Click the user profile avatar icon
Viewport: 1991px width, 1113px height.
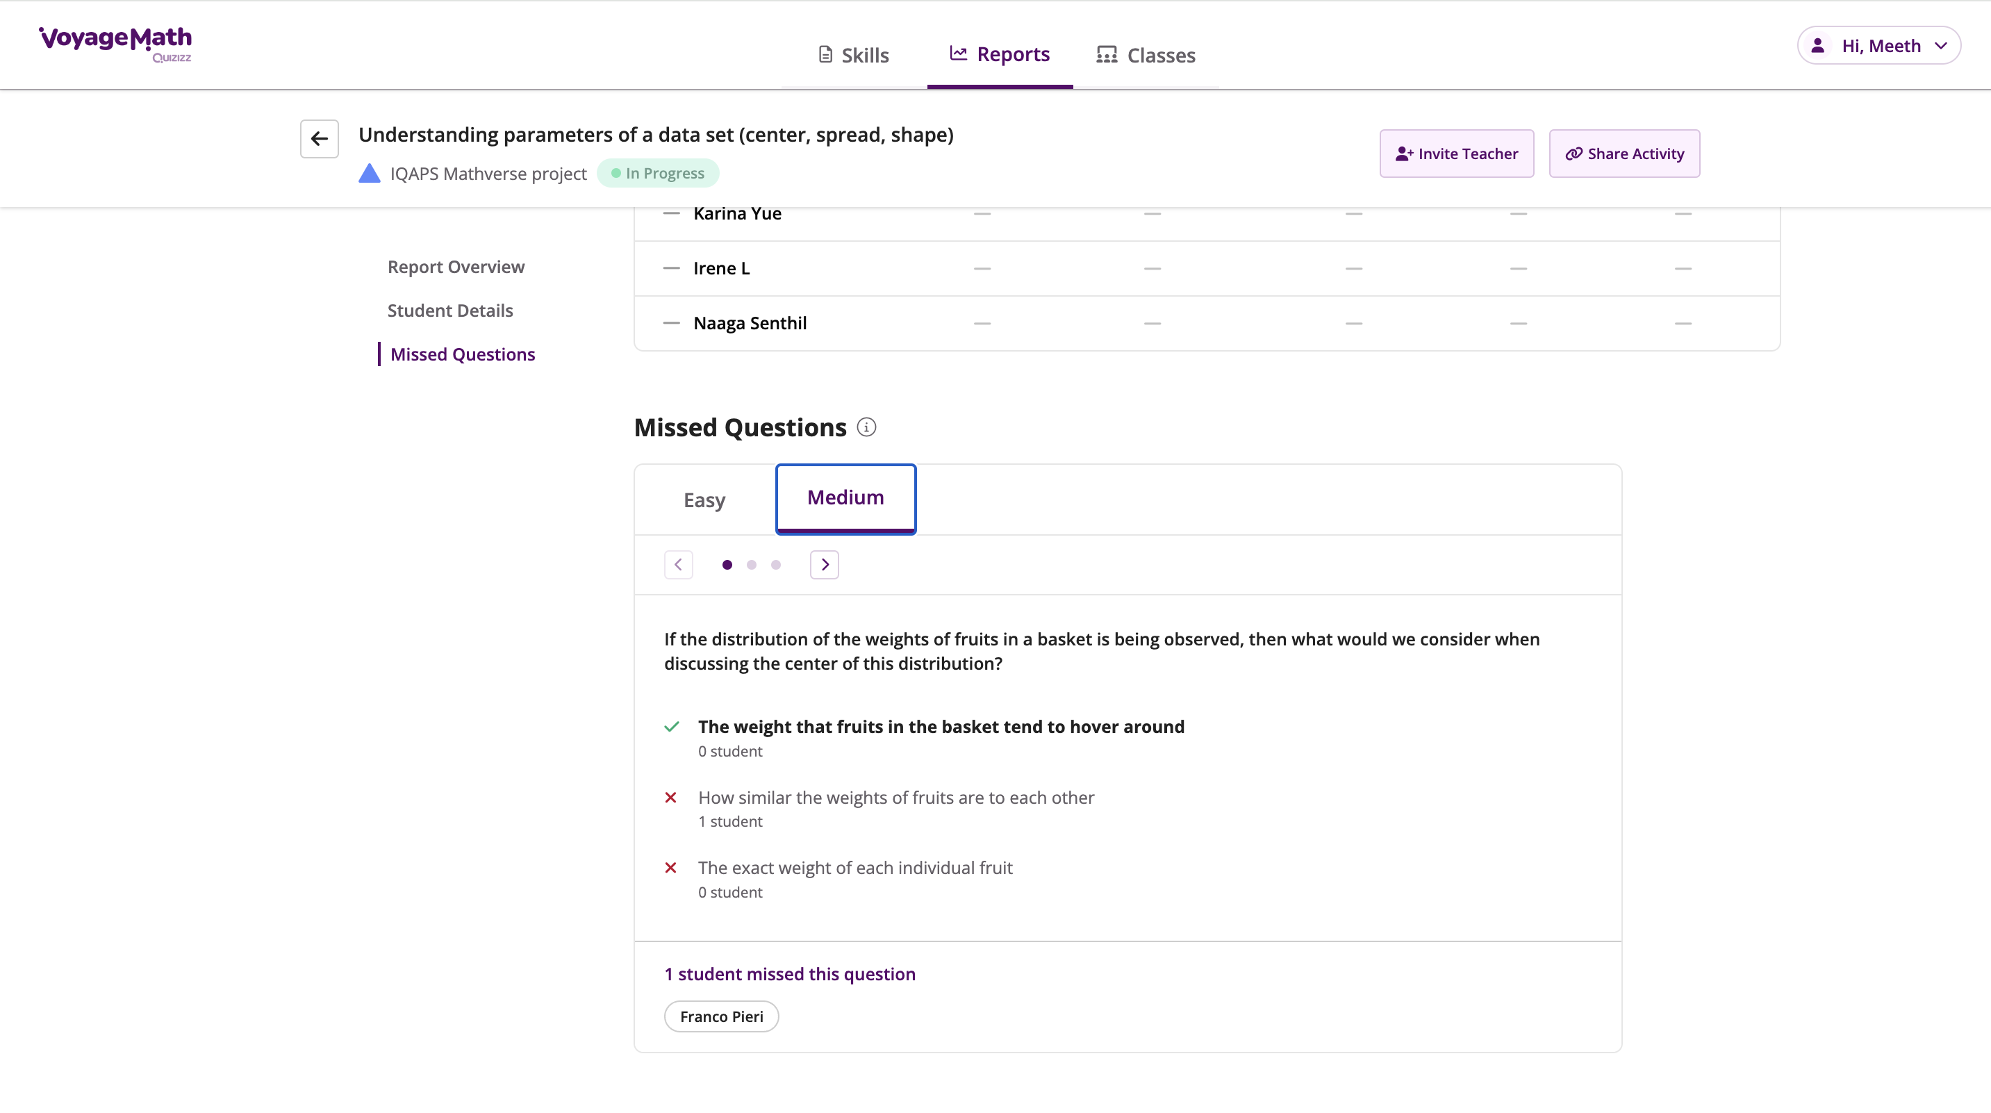point(1817,46)
